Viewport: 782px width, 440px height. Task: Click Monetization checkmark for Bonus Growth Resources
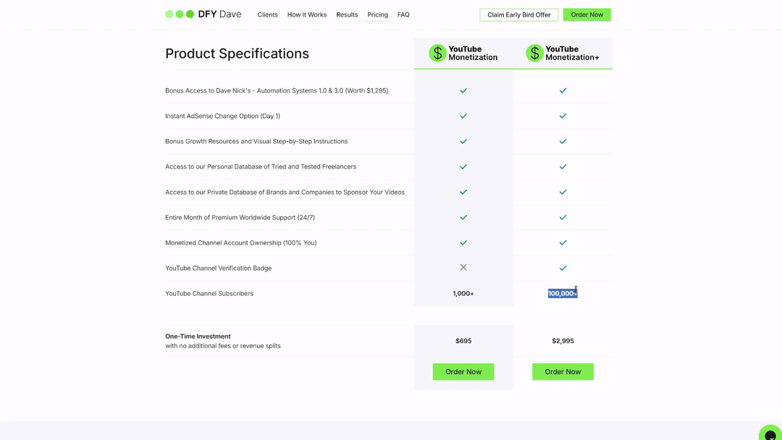point(463,142)
